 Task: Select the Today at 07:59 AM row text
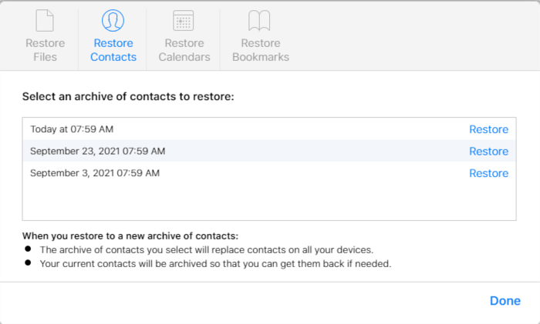point(77,129)
